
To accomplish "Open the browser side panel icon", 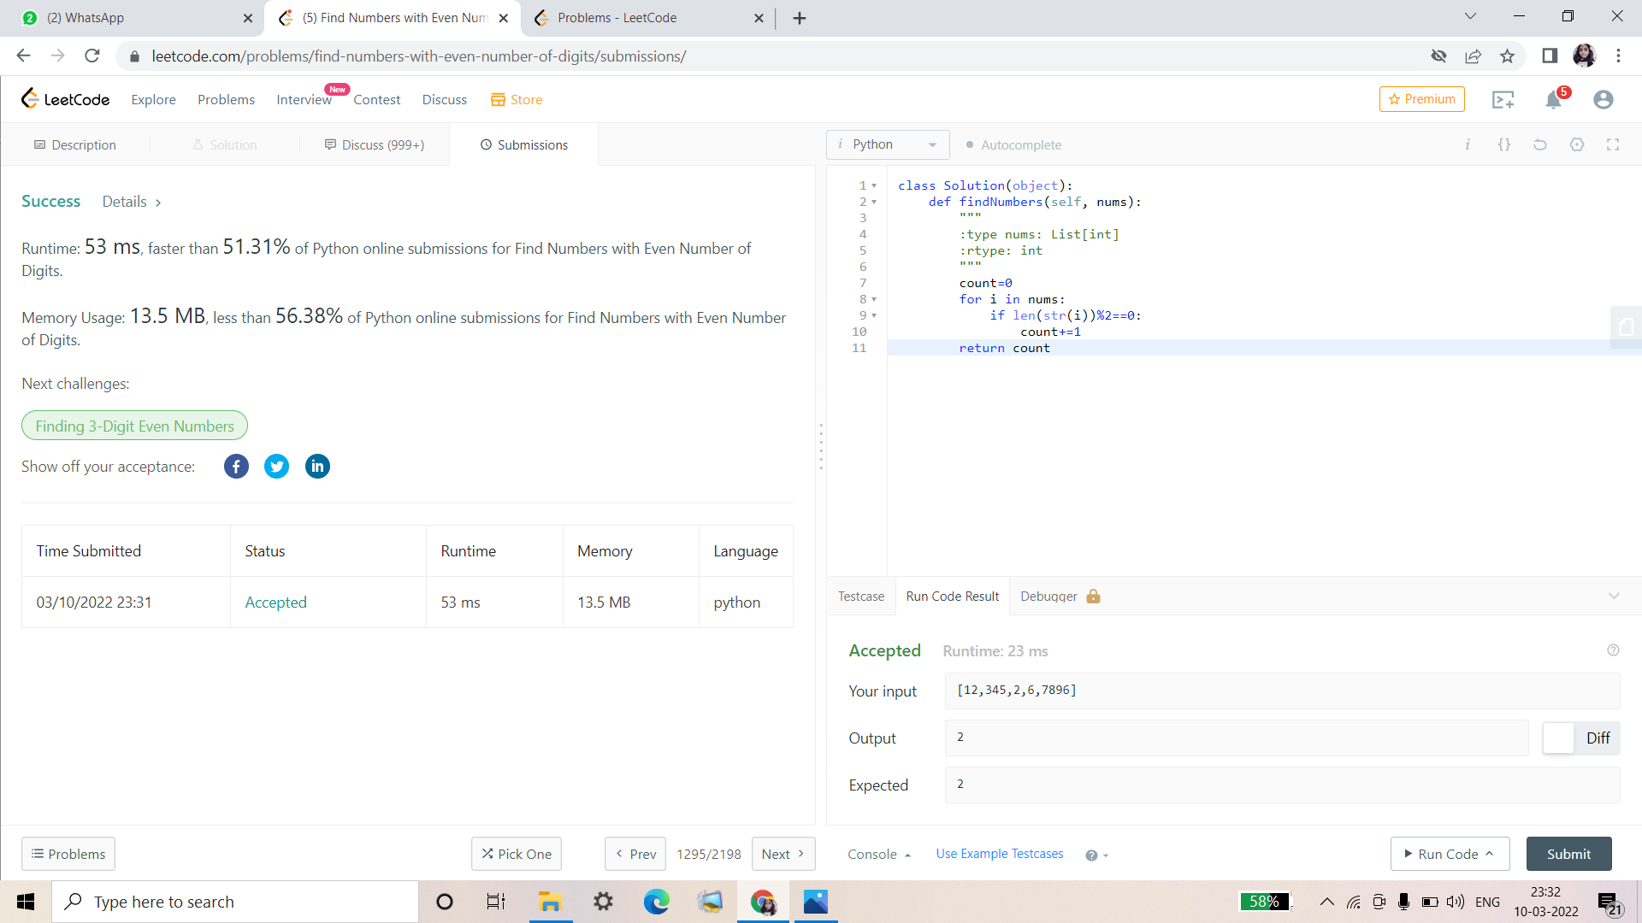I will click(1550, 56).
